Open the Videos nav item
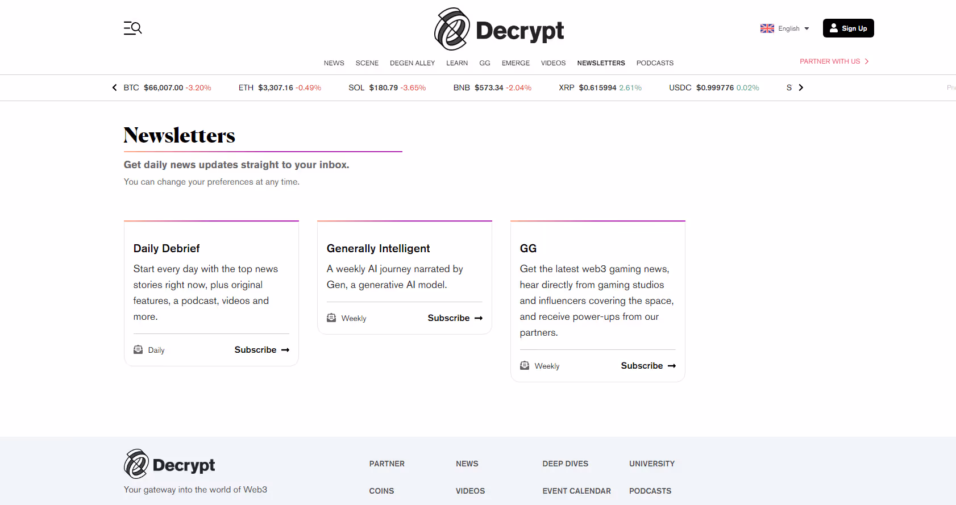 point(554,63)
